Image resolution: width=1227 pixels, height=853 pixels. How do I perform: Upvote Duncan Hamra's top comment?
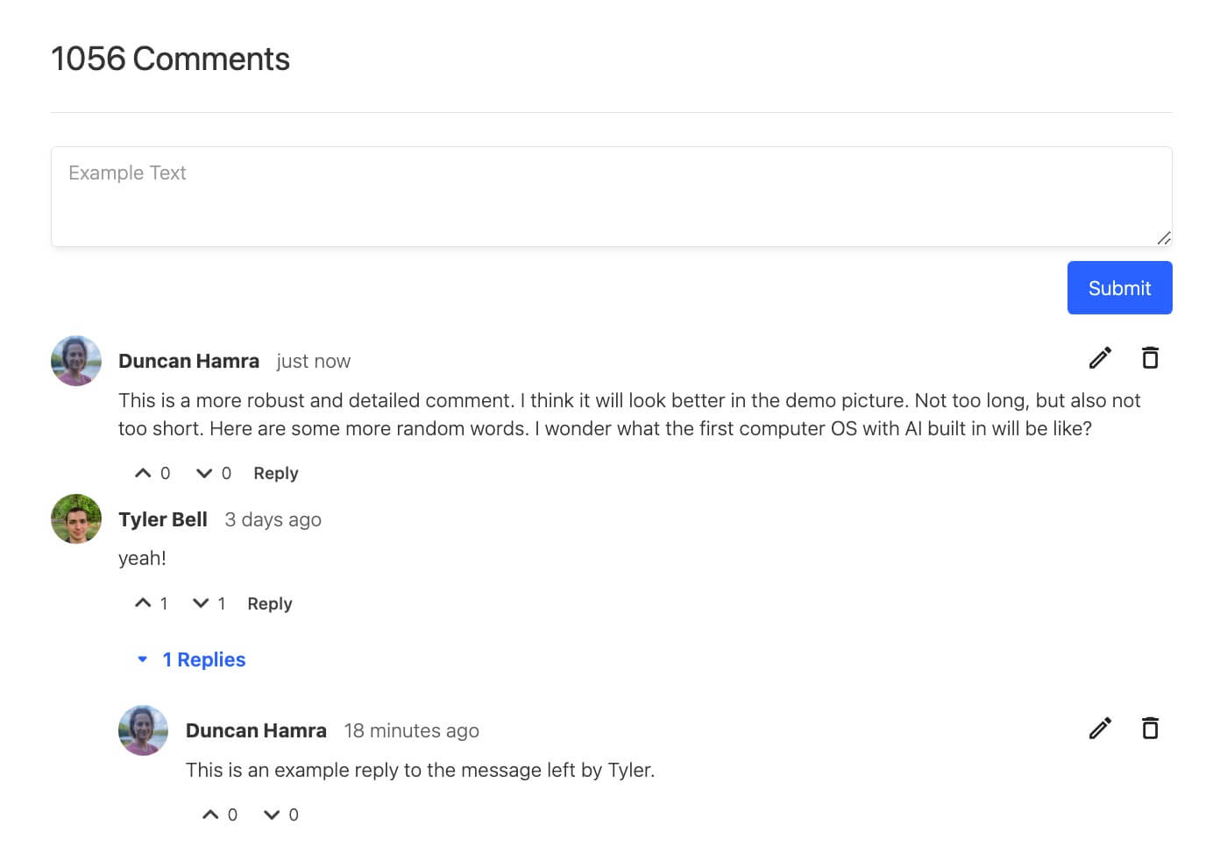point(143,474)
